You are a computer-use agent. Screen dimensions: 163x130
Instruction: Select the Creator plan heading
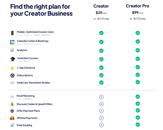pyautogui.click(x=101, y=6)
